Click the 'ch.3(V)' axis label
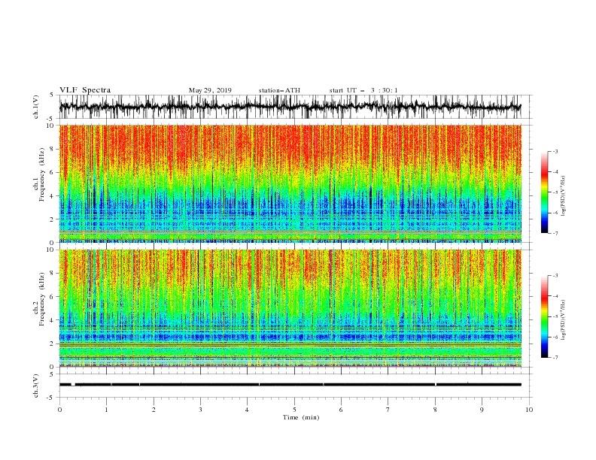596x460 pixels. pos(36,386)
